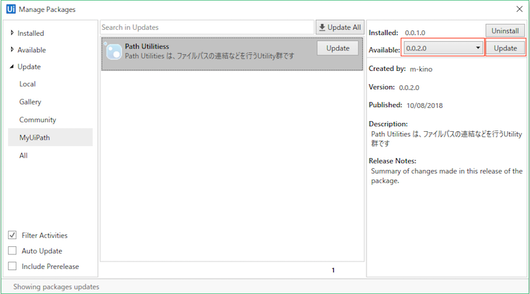
Task: Select Community feed under Update
Action: tap(38, 120)
